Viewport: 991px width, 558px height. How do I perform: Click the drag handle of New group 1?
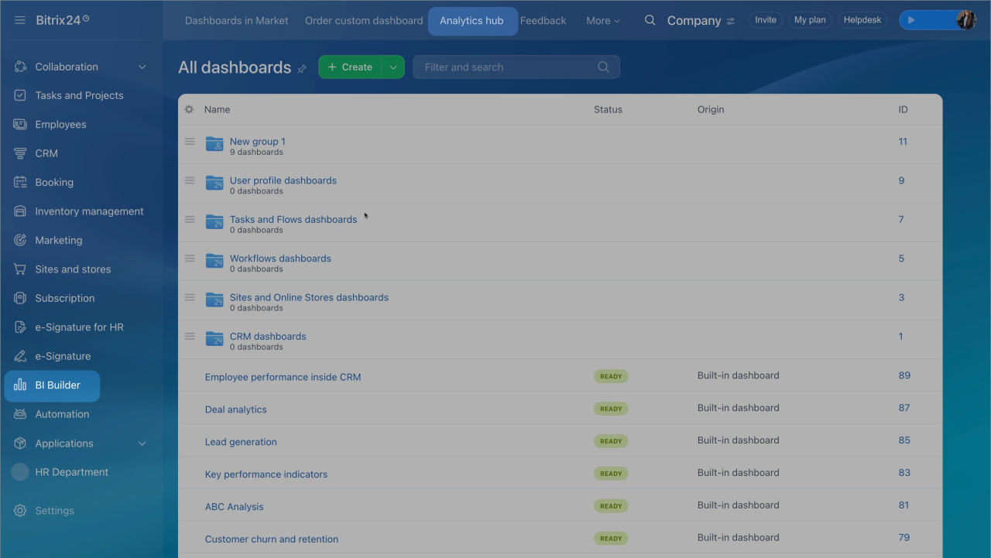click(190, 142)
